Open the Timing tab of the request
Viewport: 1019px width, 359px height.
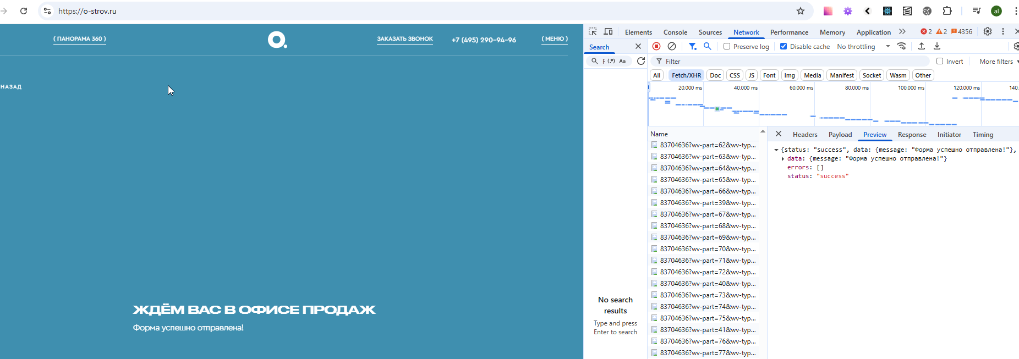(983, 135)
